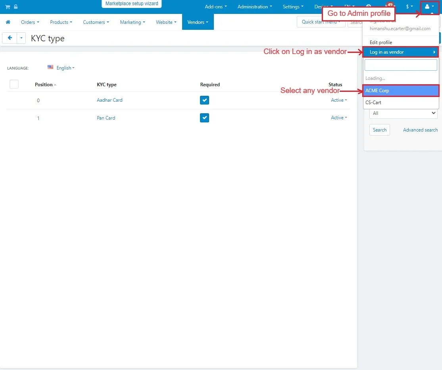The height and width of the screenshot is (370, 442).
Task: Click the blue back arrow button
Action: click(10, 38)
